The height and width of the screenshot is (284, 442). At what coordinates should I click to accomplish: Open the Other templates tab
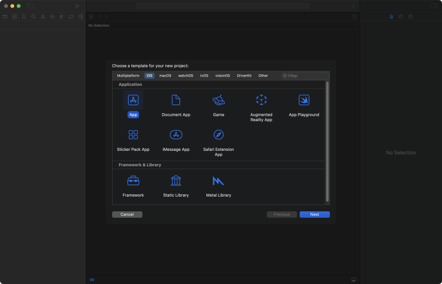(263, 76)
